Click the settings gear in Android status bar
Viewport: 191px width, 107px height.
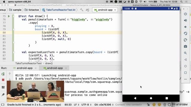coord(133,9)
